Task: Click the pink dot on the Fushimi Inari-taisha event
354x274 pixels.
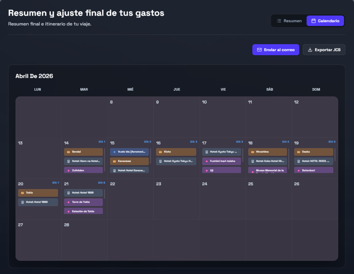Action: 206,161
